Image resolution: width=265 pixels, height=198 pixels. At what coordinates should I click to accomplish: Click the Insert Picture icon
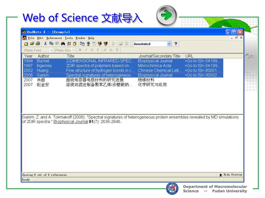tap(121, 44)
